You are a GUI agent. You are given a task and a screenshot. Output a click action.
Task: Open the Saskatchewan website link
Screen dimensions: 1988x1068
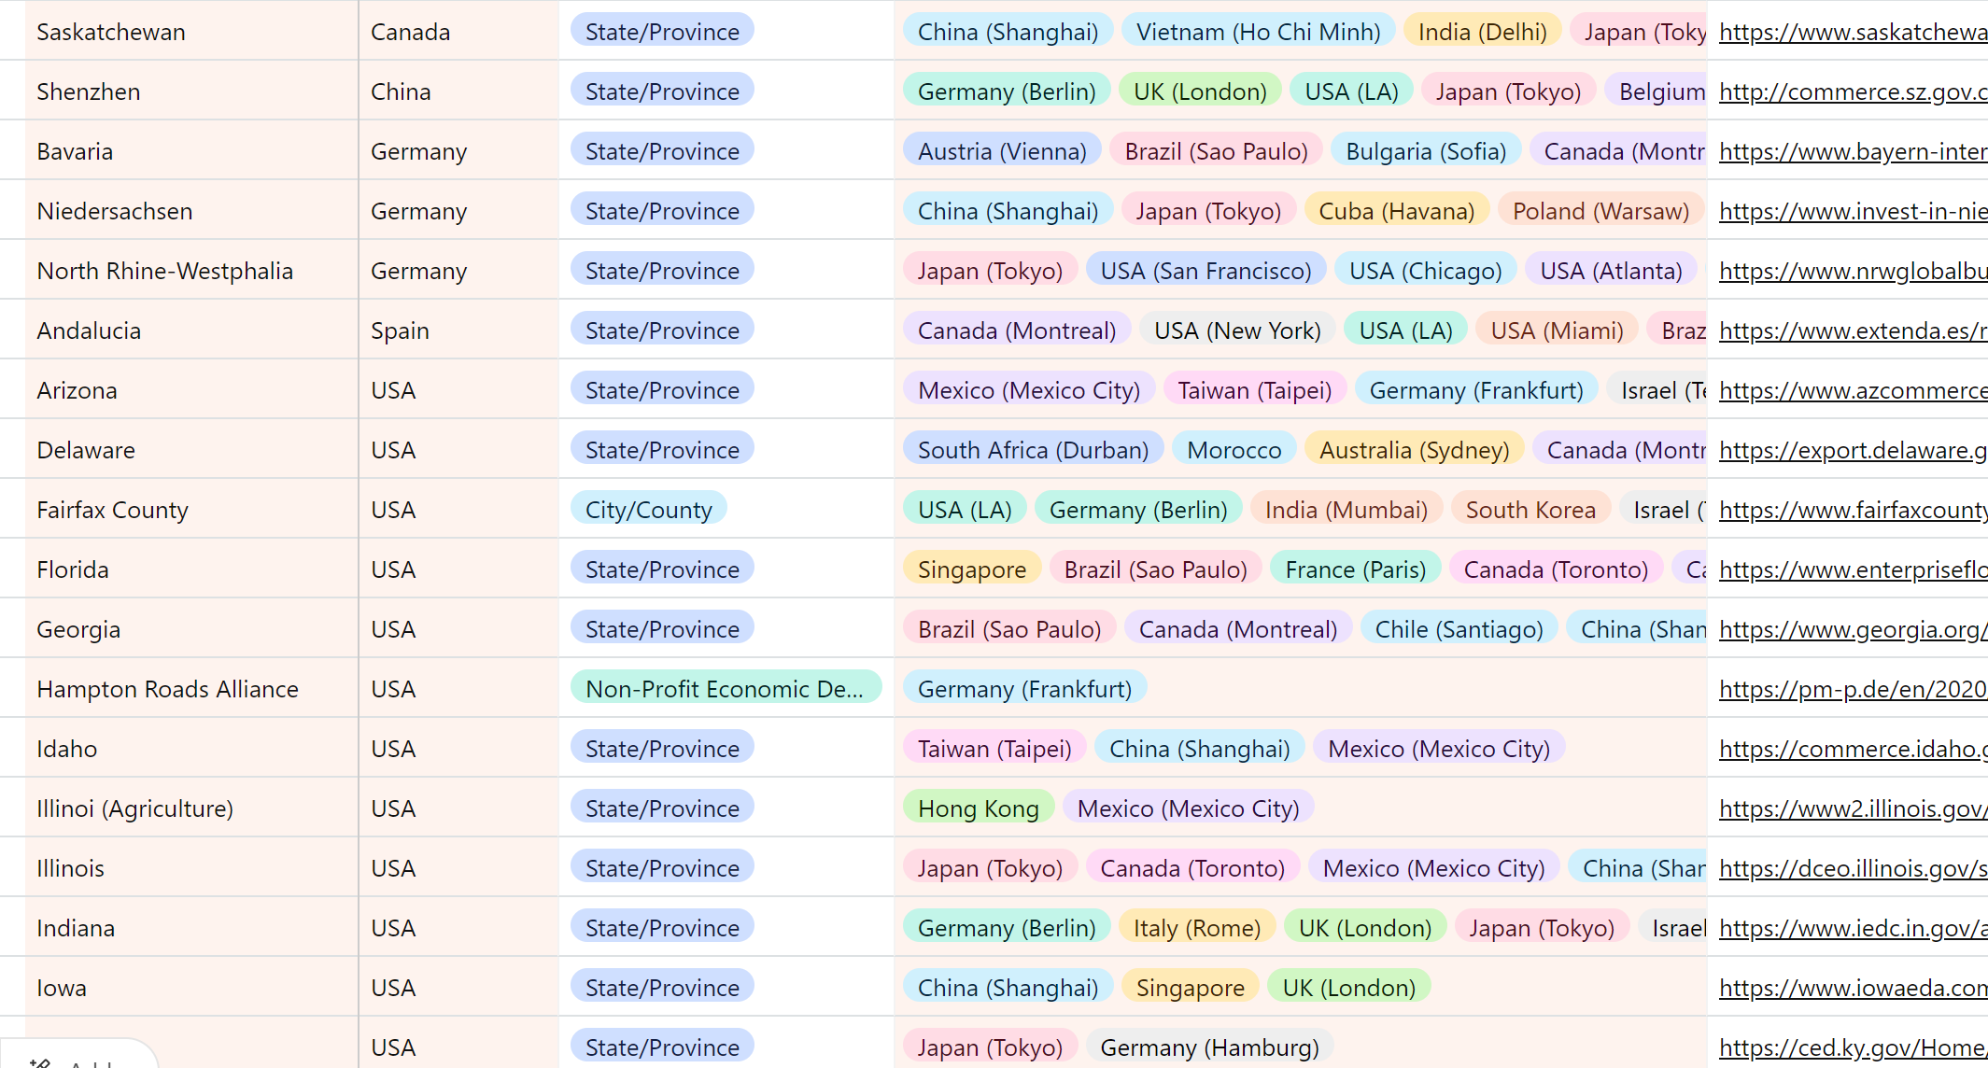(x=1852, y=32)
